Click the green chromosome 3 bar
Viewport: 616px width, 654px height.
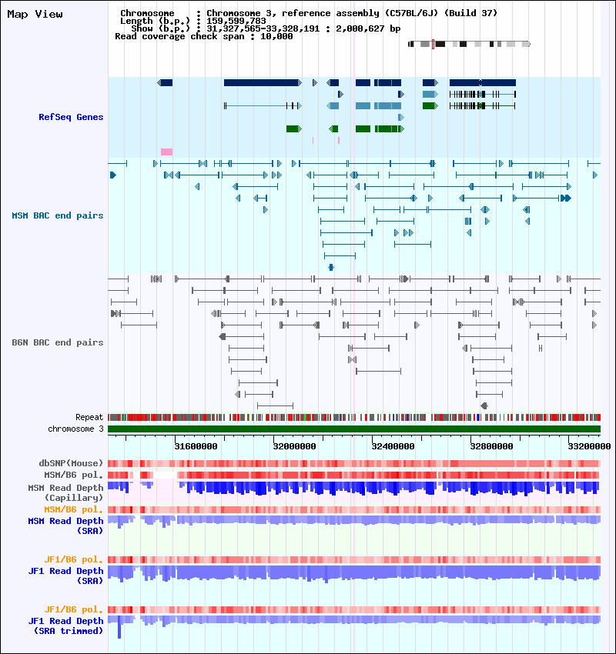(354, 429)
